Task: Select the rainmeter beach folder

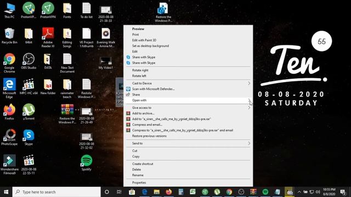Action: tap(67, 89)
